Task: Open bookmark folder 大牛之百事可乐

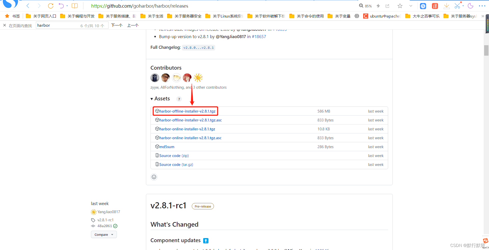Action: 423,16
